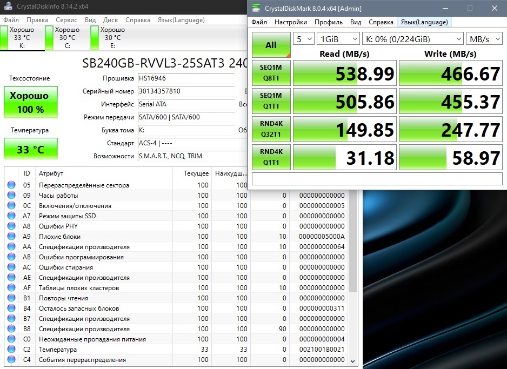Click the status orb beside Включения/отключения
507x369 pixels.
[11, 205]
